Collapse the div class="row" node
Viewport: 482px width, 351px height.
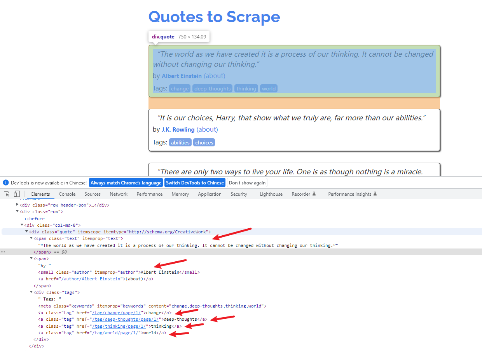(x=17, y=212)
